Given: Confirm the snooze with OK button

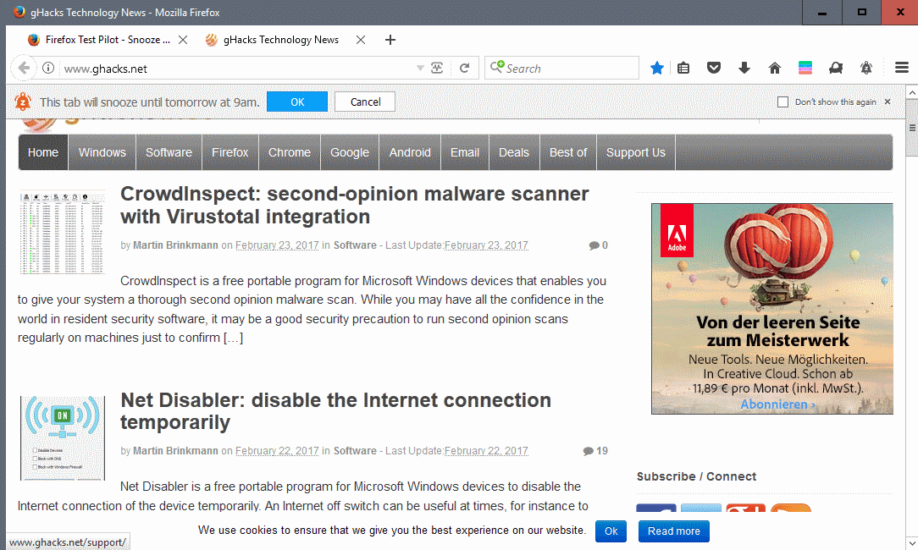Looking at the screenshot, I should tap(296, 102).
